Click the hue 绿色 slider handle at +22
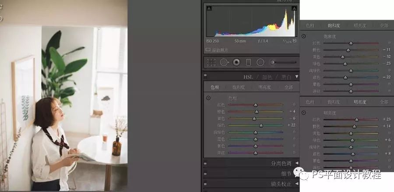The width and height of the screenshot is (394, 192). point(261,125)
